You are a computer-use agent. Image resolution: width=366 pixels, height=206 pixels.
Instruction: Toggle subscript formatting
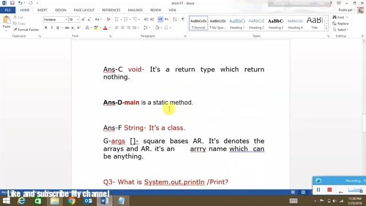coord(73,28)
